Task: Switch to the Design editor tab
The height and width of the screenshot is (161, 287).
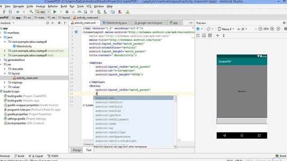Action: point(77,150)
